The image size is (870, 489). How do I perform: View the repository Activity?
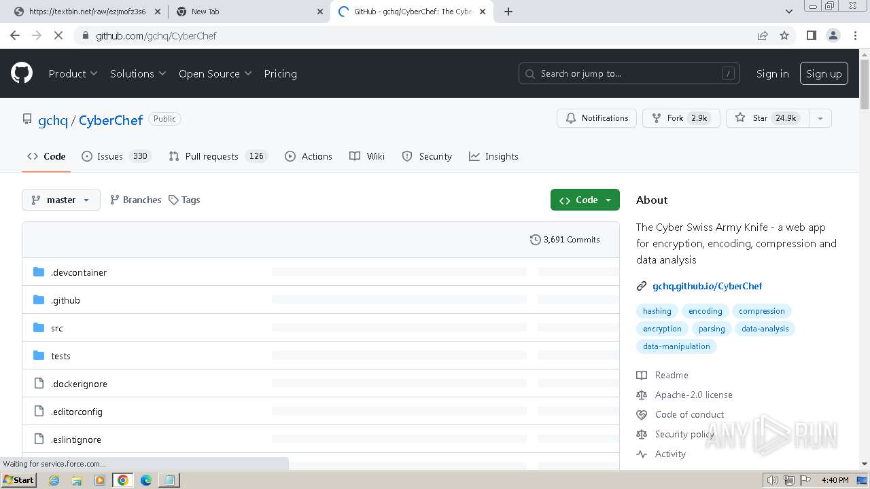(661, 454)
